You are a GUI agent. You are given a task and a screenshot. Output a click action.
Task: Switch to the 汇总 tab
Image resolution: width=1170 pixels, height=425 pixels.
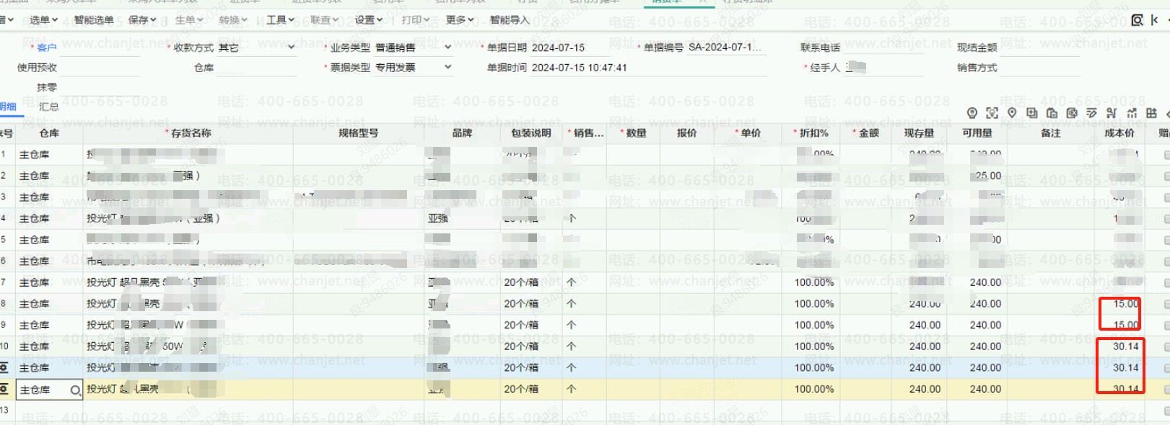48,107
